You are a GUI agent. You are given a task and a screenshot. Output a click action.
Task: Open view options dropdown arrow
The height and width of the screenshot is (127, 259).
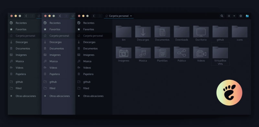pos(234,16)
